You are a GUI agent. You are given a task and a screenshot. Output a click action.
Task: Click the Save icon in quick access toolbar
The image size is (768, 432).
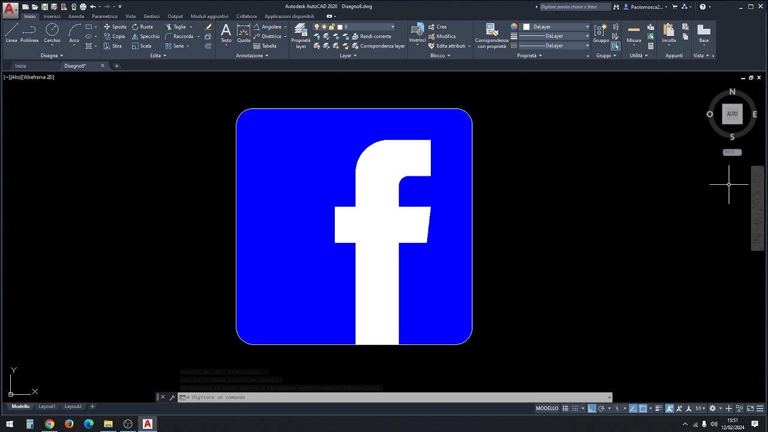44,7
